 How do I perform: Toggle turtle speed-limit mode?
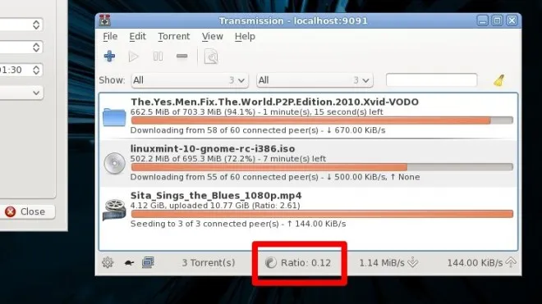129,263
